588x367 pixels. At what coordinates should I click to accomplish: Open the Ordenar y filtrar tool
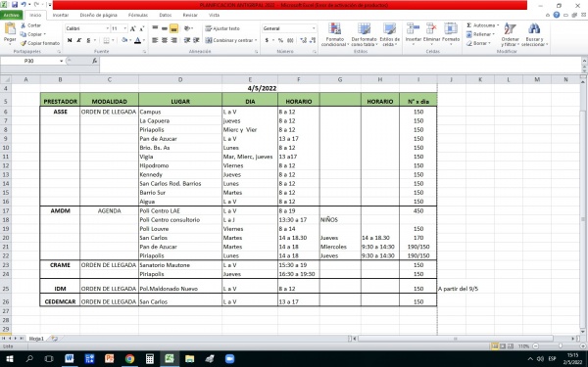pos(510,28)
